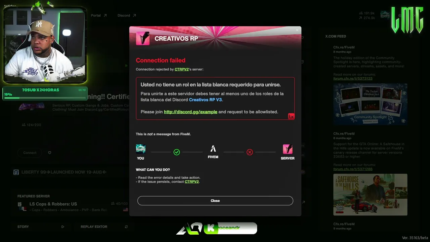Viewport: 430px width, 242px height.
Task: Click the YOU avatar in connection diagram
Action: click(140, 149)
